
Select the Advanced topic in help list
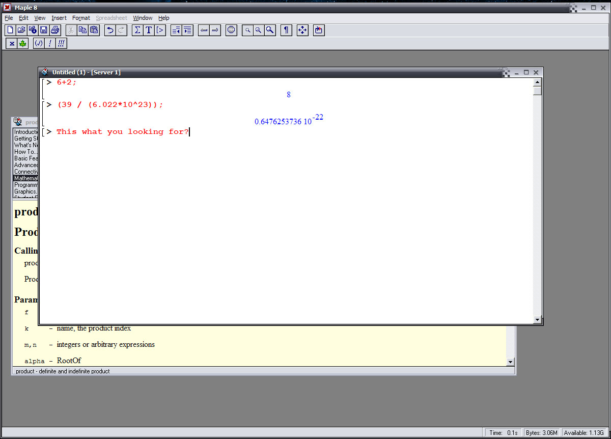point(25,165)
